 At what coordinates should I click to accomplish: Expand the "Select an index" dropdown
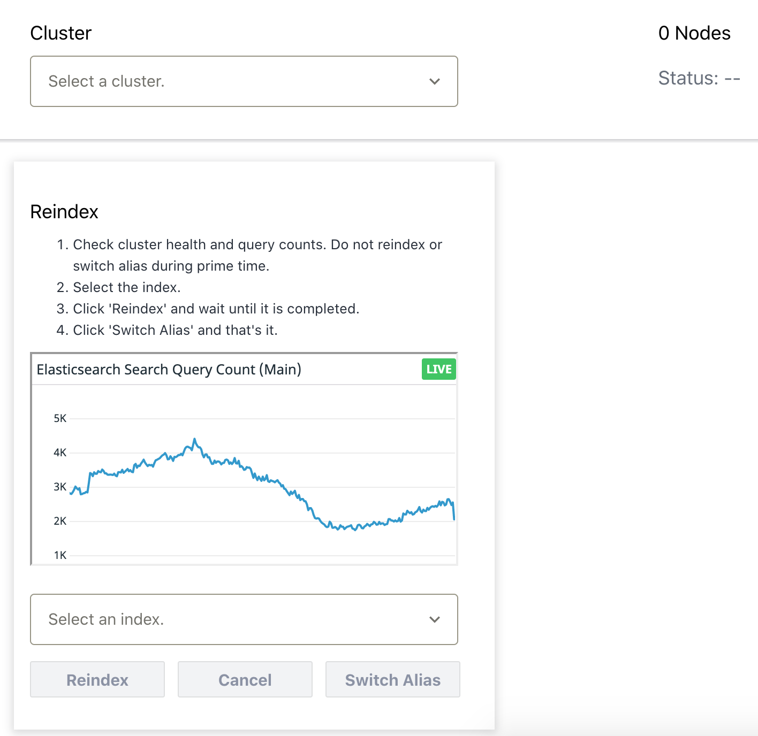[x=244, y=619]
